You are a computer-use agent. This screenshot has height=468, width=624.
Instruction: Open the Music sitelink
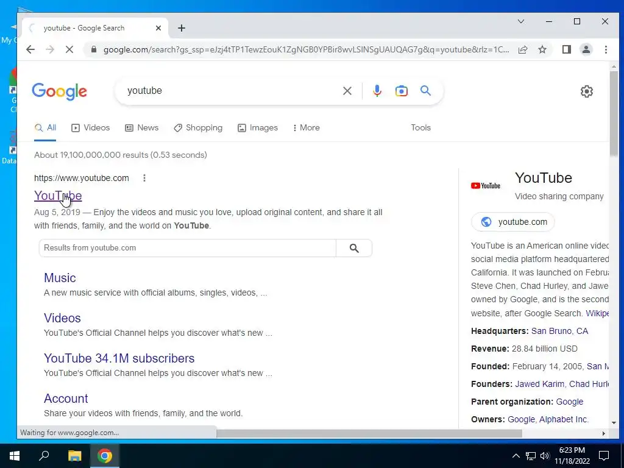coord(60,278)
